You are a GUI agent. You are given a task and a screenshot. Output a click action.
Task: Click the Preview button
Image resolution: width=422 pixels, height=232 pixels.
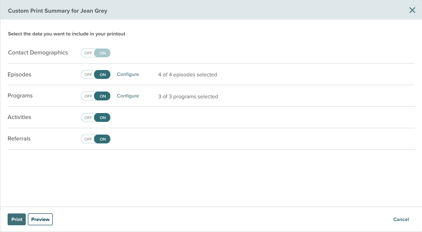pyautogui.click(x=41, y=219)
